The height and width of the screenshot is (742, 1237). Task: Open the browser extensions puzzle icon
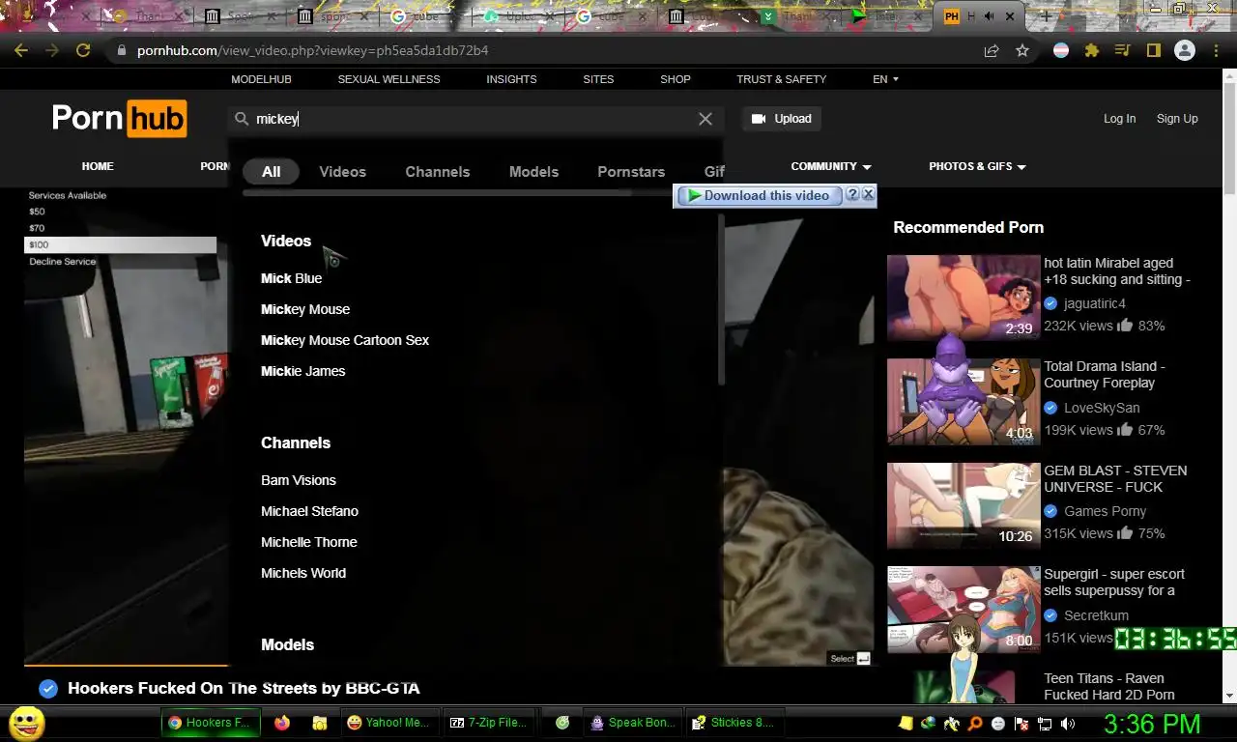1092,50
